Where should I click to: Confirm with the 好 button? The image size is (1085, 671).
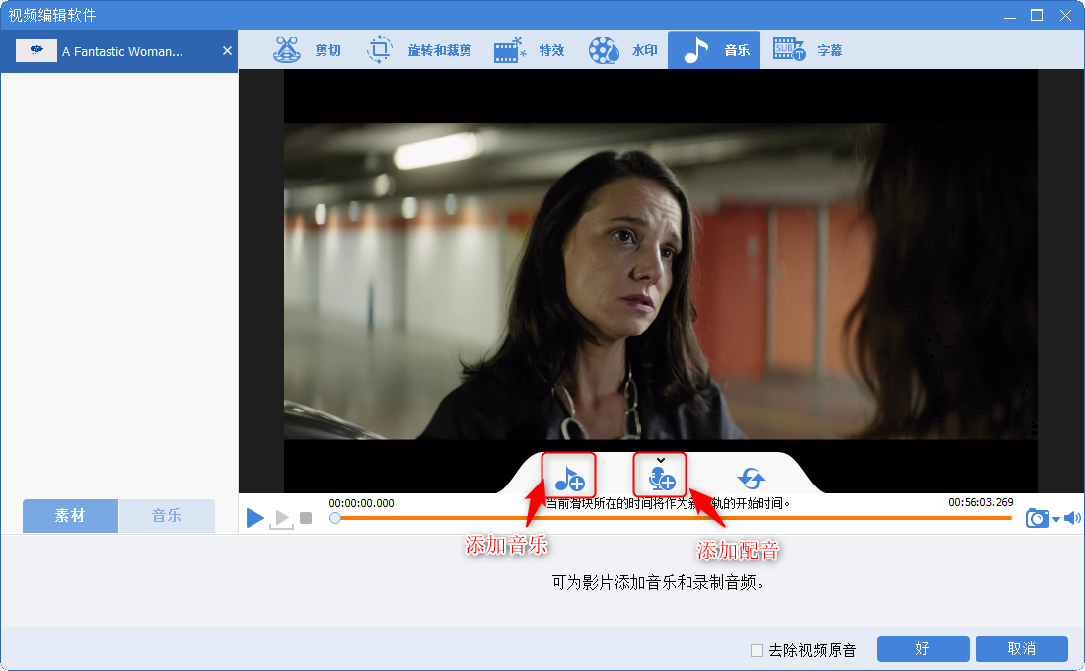922,649
